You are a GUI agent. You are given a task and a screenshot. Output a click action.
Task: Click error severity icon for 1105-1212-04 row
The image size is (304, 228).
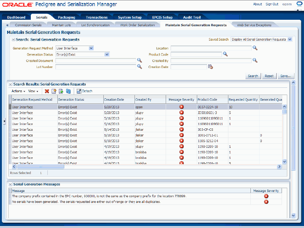click(x=182, y=141)
